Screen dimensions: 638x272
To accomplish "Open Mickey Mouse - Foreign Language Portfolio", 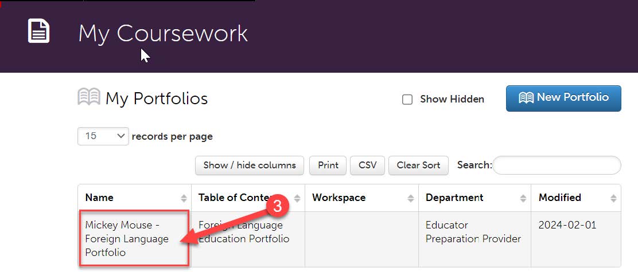I will point(127,239).
